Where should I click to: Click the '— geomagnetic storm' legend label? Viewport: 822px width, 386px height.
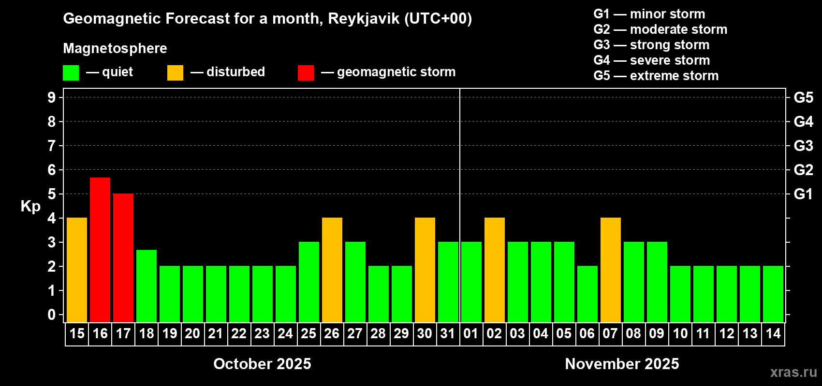point(388,72)
